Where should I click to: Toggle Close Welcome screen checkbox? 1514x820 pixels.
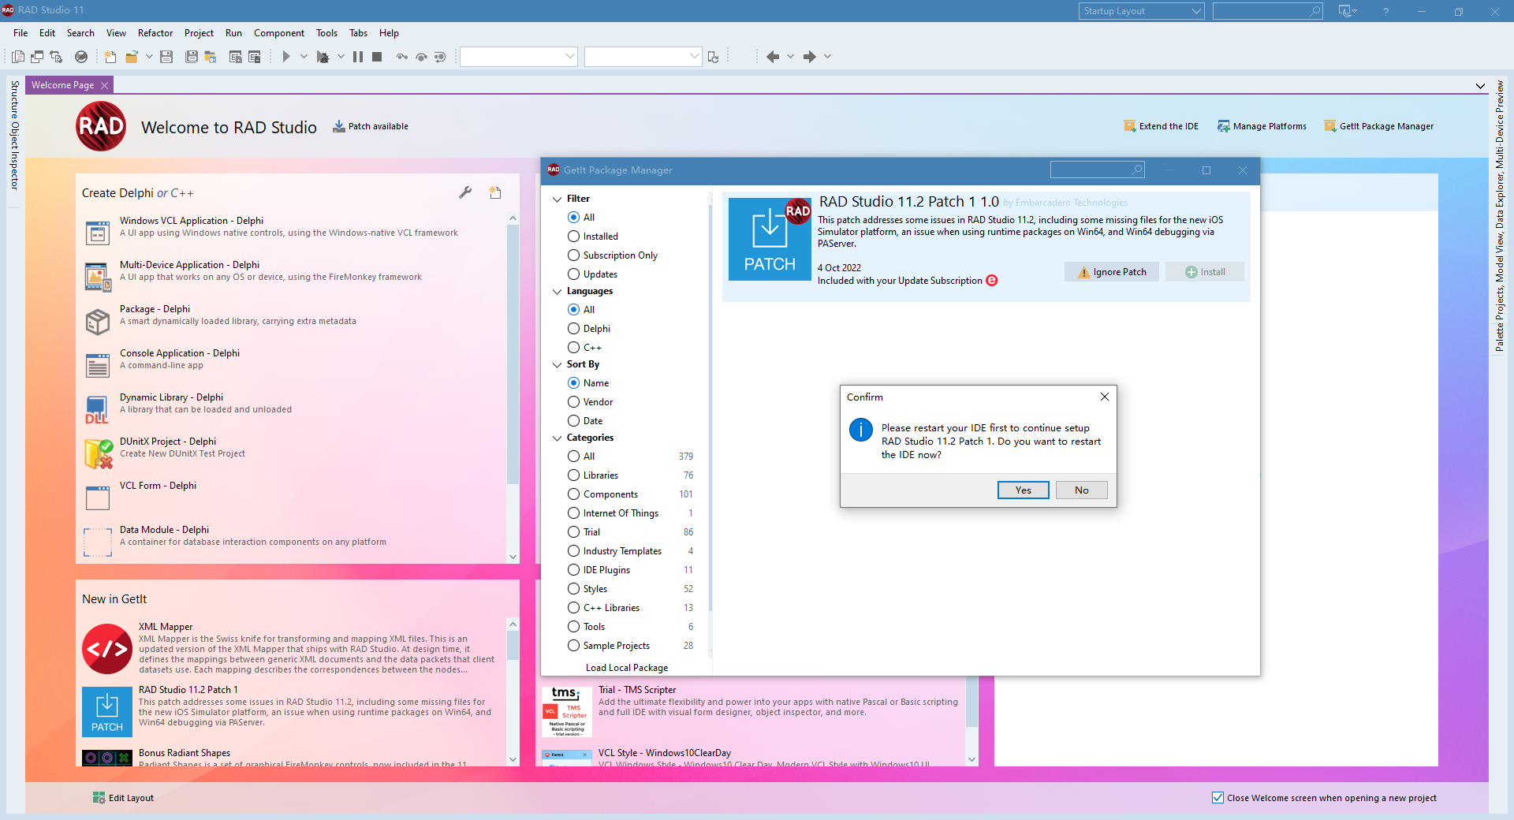[x=1218, y=798]
